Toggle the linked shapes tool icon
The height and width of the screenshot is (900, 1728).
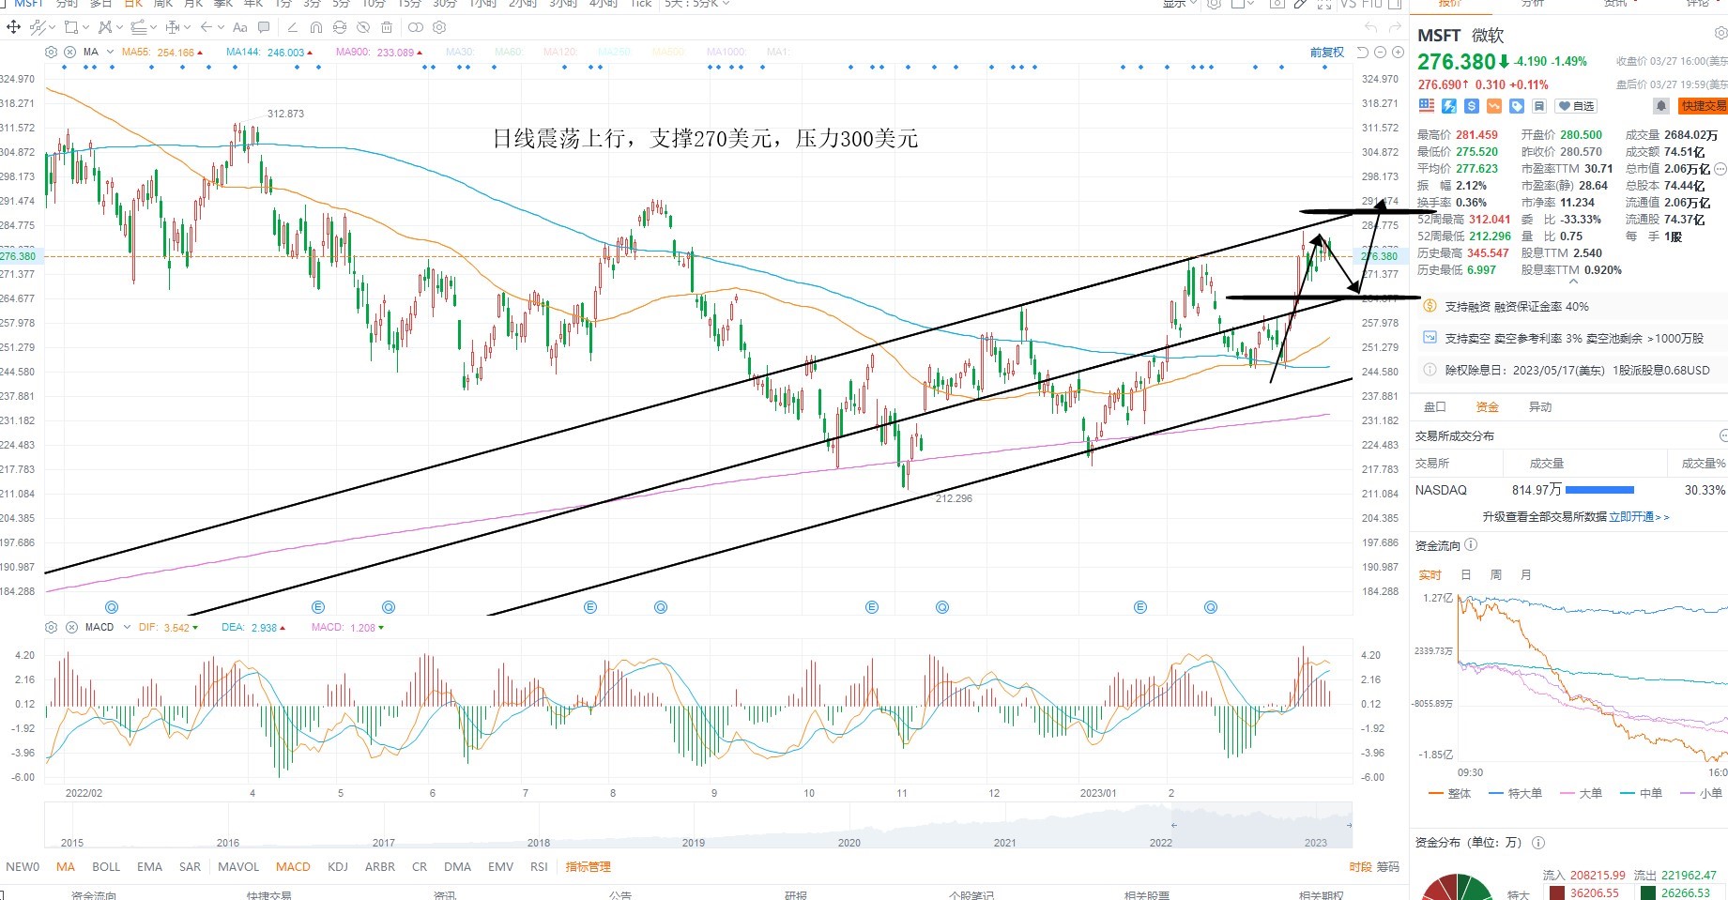click(415, 27)
